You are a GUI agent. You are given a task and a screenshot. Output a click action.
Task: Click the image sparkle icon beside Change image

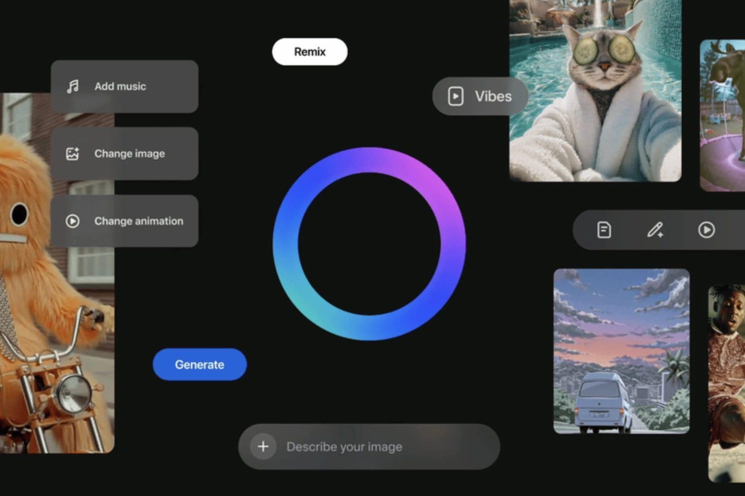point(72,154)
